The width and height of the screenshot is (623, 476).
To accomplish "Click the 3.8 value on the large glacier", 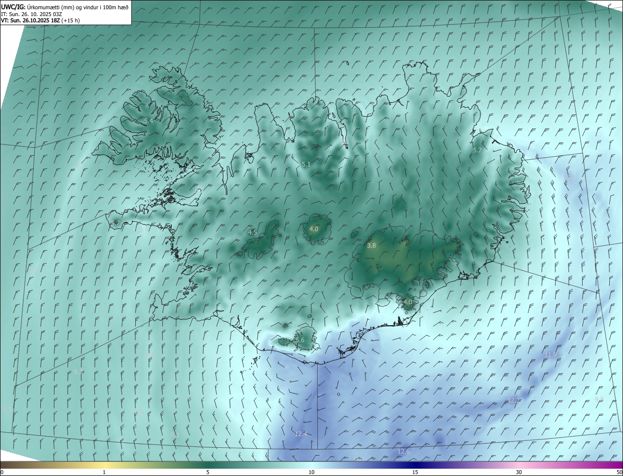I will point(371,246).
